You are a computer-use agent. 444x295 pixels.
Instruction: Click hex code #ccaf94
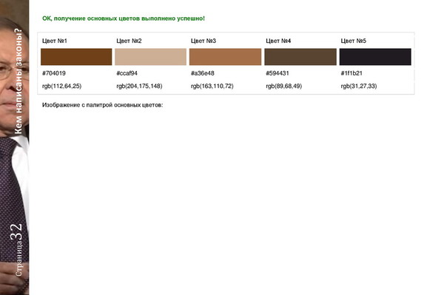pos(127,73)
